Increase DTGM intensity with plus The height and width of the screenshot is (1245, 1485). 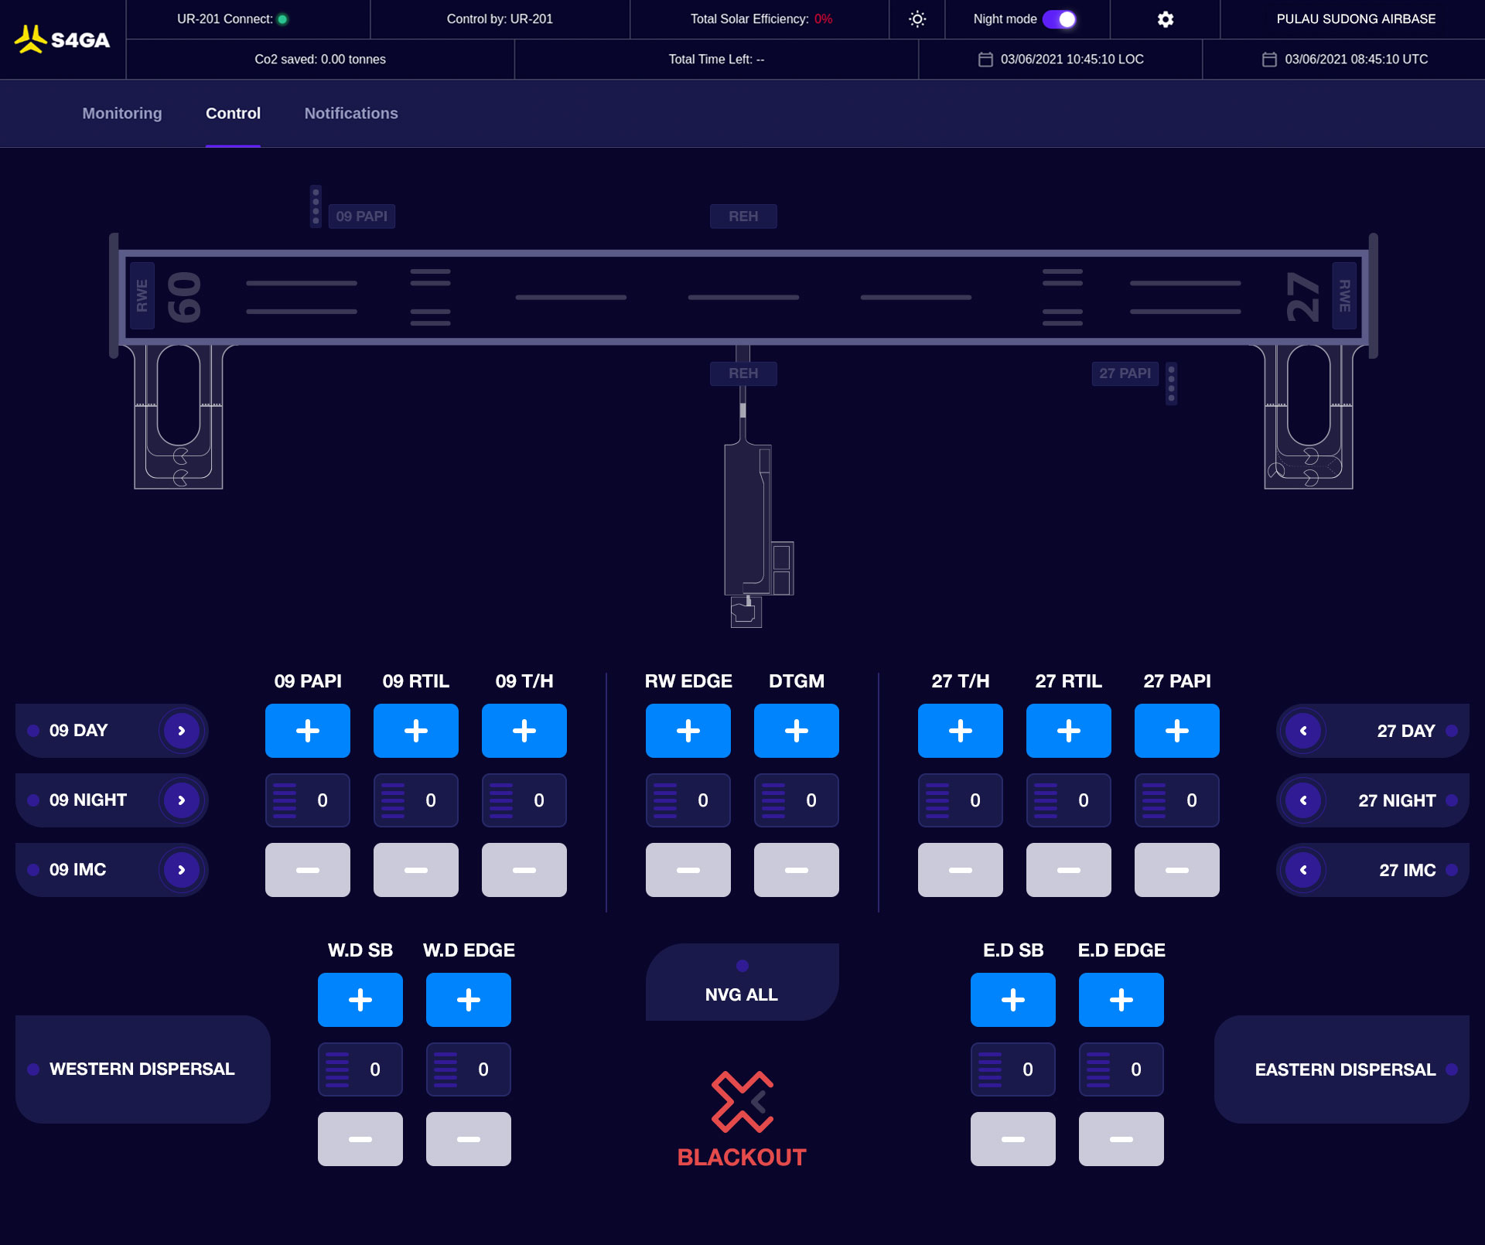point(797,731)
